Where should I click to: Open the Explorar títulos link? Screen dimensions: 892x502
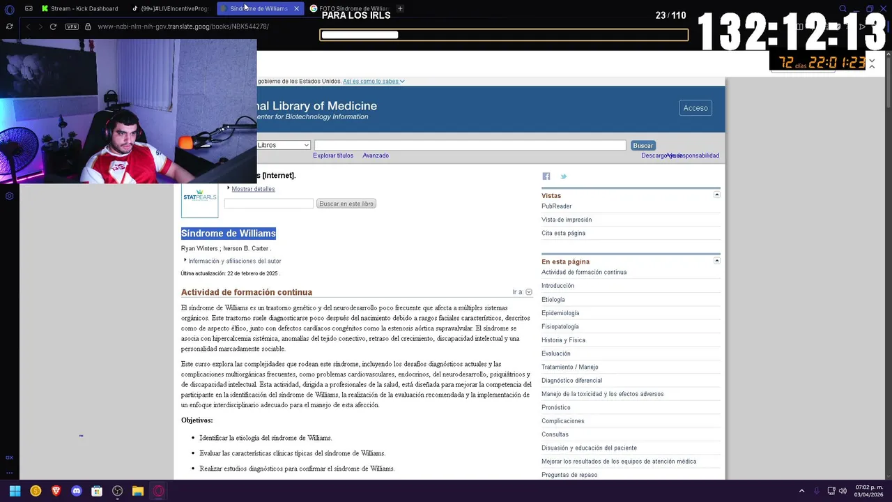(333, 155)
